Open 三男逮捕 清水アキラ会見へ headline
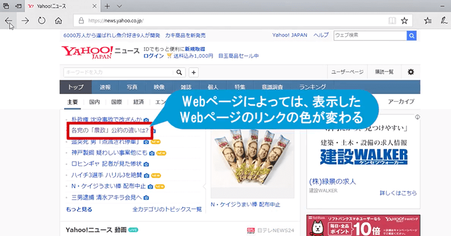This screenshot has height=236, width=451. point(107,198)
